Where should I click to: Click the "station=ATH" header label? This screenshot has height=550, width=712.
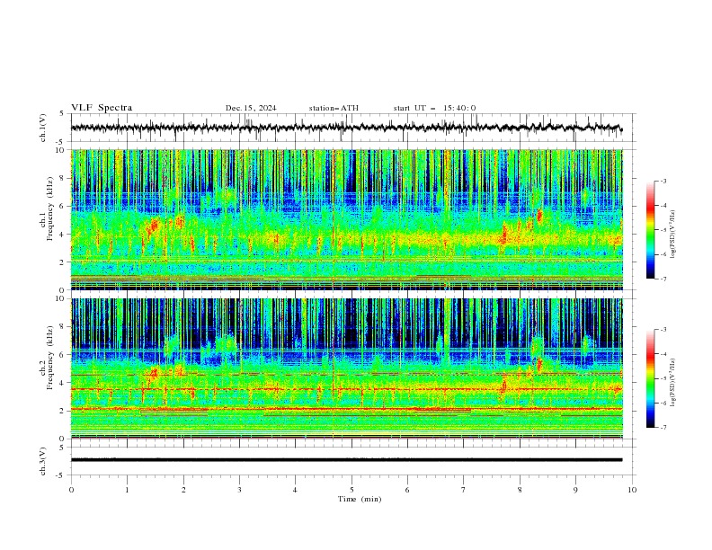[x=334, y=108]
